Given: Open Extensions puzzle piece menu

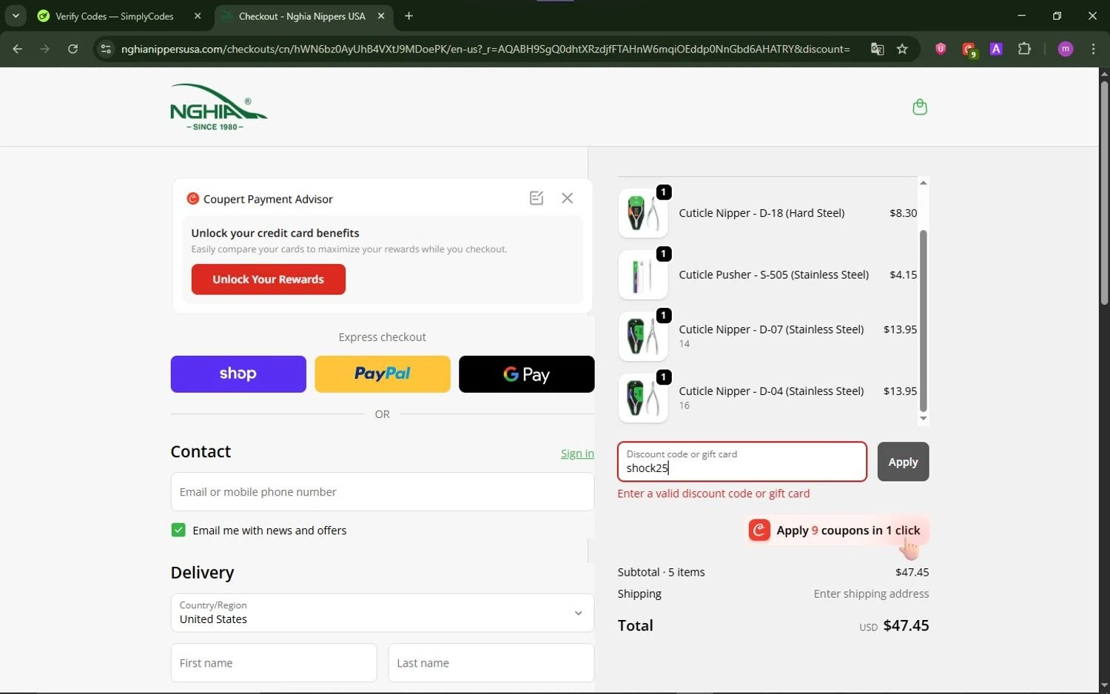Looking at the screenshot, I should pos(1024,49).
